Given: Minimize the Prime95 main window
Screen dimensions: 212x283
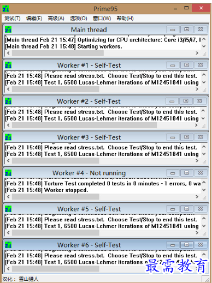Looking at the screenshot, I should point(175,9).
